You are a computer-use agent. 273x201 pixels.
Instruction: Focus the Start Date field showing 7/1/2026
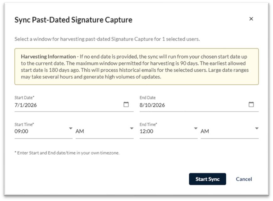(74, 105)
